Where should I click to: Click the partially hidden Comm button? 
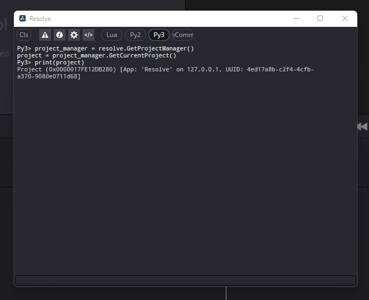tap(183, 35)
